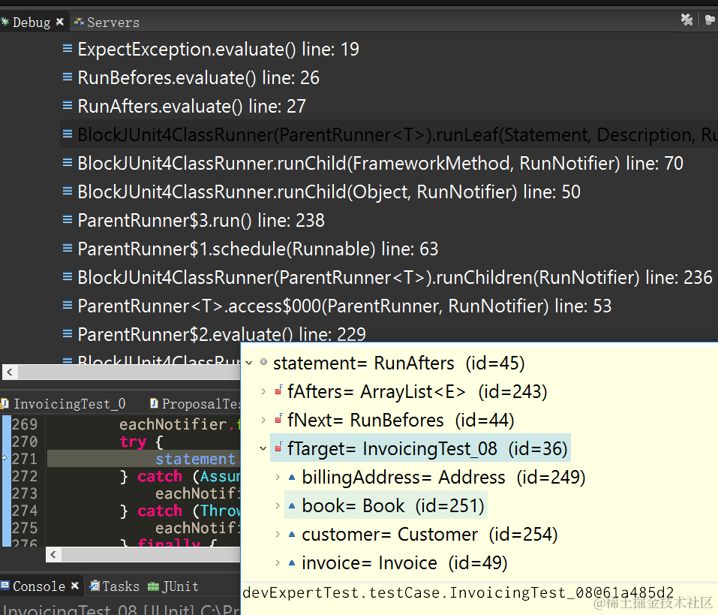Open the Servers tab
Image resolution: width=718 pixels, height=615 pixels.
(x=107, y=22)
